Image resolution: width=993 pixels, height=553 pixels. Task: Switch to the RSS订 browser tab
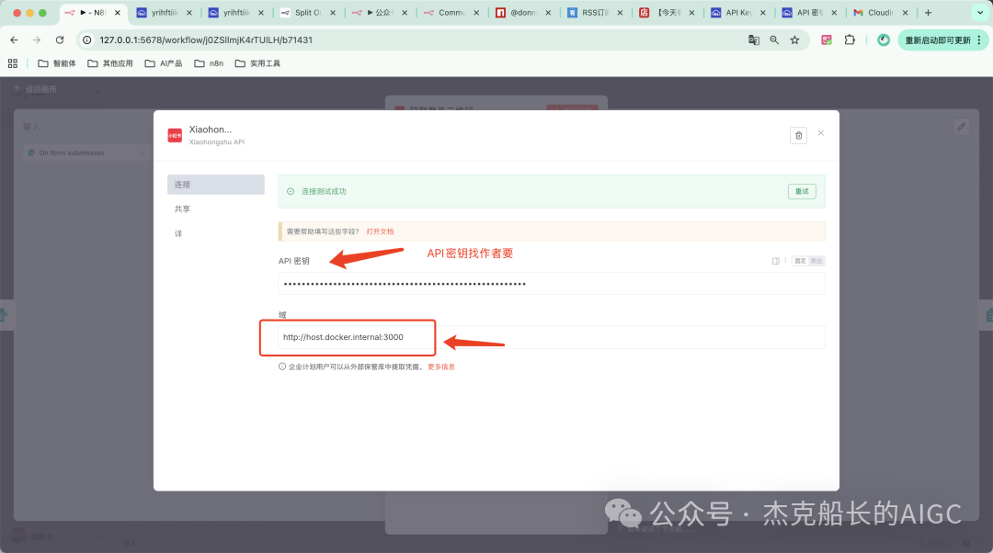tap(595, 13)
